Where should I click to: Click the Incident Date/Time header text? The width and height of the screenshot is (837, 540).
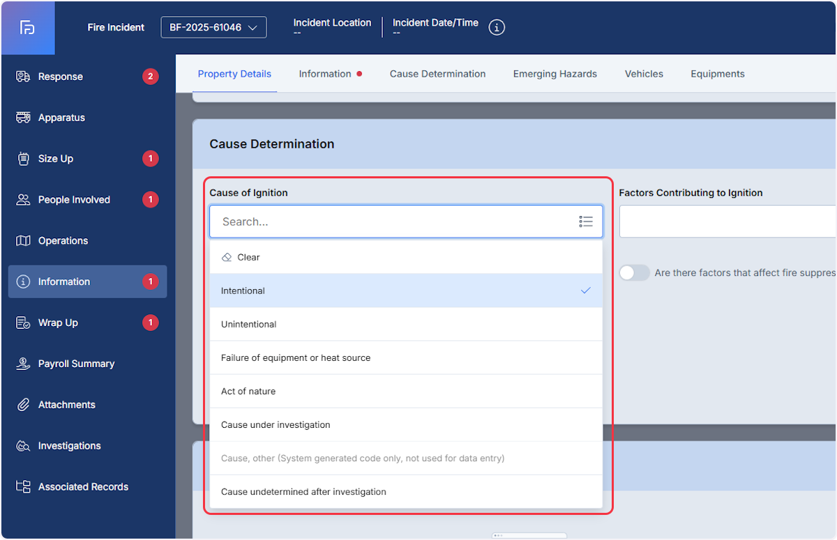[x=435, y=23]
